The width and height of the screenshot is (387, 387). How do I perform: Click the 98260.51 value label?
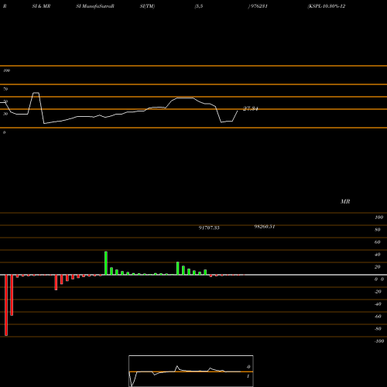point(265,227)
